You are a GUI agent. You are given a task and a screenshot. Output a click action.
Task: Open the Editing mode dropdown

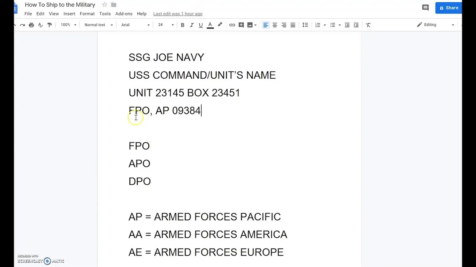pyautogui.click(x=436, y=25)
